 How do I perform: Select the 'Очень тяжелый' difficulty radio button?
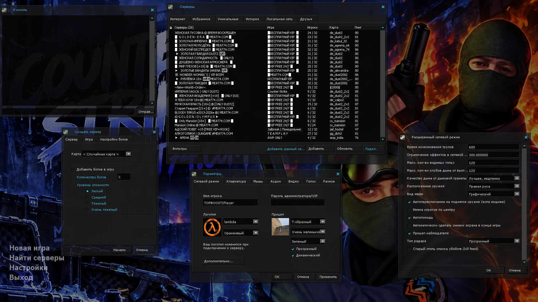(87, 210)
